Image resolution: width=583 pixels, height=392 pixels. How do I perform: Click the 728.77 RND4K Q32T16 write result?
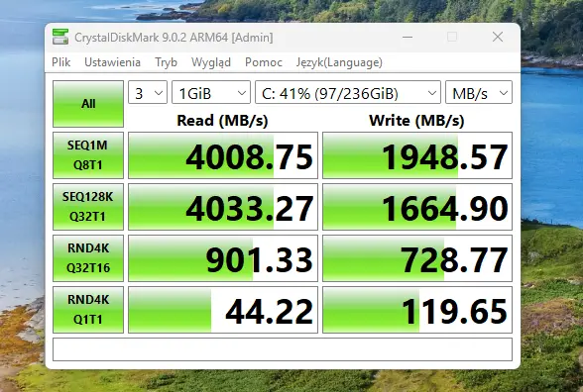[417, 258]
